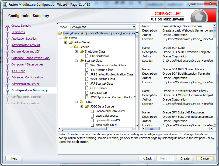Open the Help dialog

click(14, 158)
